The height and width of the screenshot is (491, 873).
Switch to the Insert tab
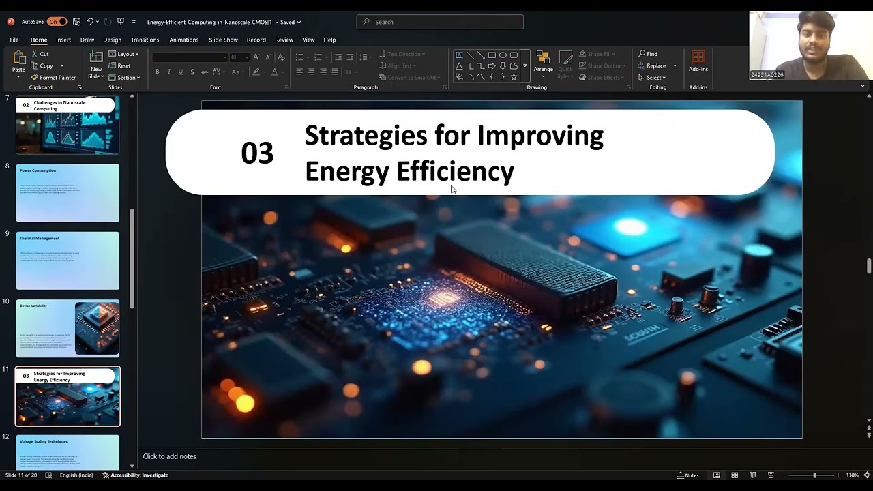coord(63,40)
